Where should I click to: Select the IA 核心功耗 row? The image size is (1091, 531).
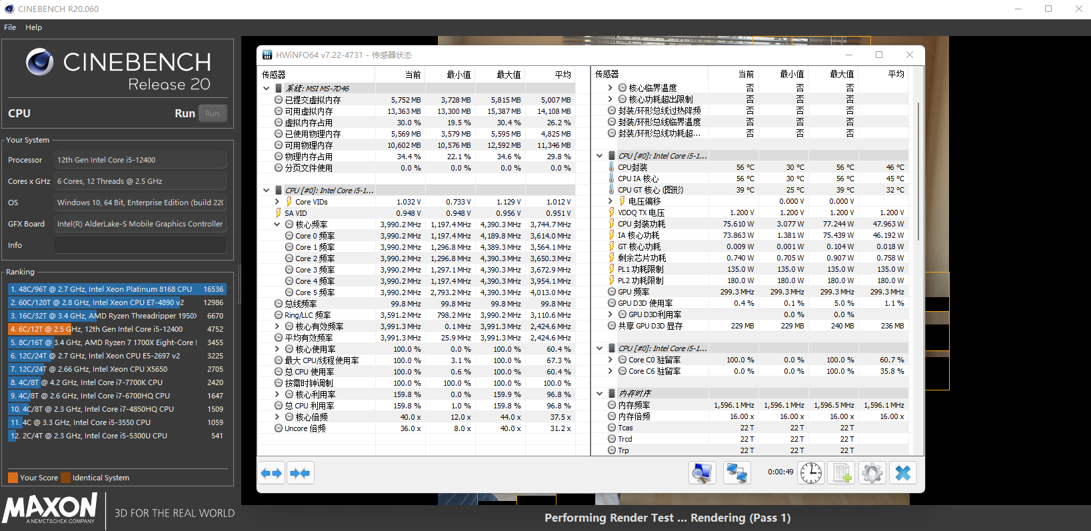click(x=750, y=235)
